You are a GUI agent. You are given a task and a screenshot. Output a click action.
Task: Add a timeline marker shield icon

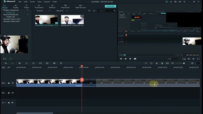pyautogui.click(x=151, y=63)
